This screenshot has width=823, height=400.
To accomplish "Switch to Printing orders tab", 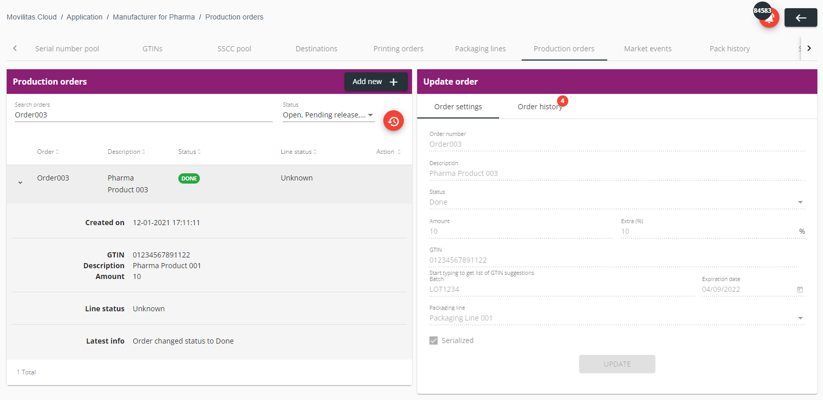I will [398, 49].
